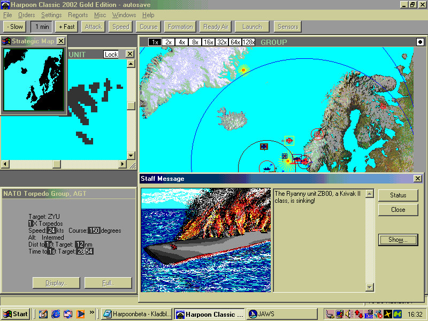Click the round dot button in Group window corner
The width and height of the screenshot is (428, 321).
tap(420, 42)
